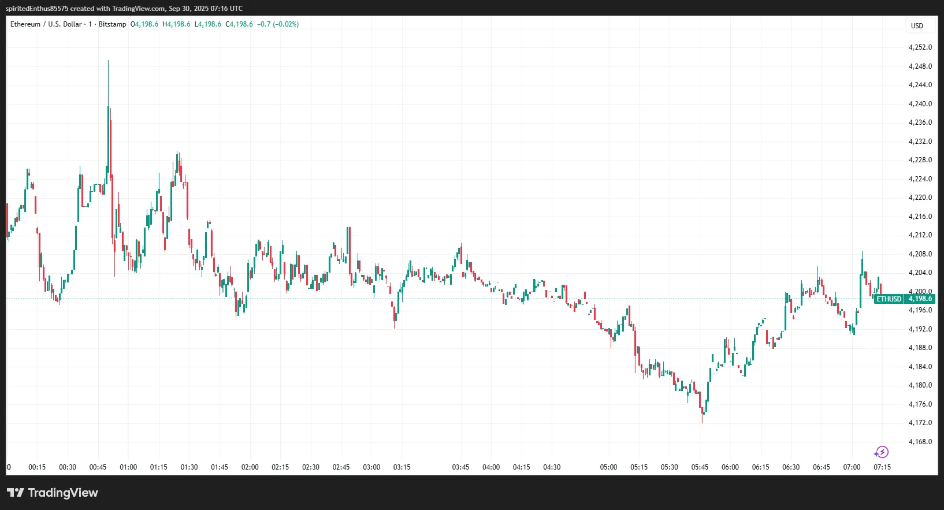944x510 pixels.
Task: Click the −0.7 (−0.02%) change value
Action: pos(278,24)
